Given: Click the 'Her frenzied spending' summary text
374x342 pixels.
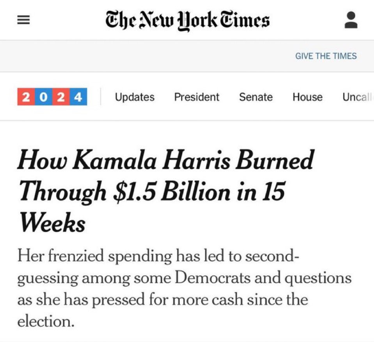Looking at the screenshot, I should pyautogui.click(x=184, y=288).
